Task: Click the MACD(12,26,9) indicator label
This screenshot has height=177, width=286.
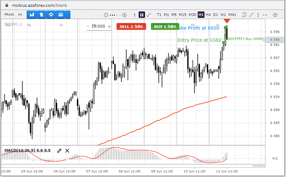Action: (27, 150)
